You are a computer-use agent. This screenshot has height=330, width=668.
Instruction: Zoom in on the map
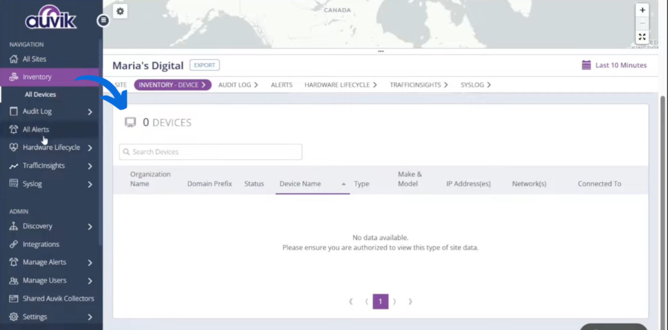coord(643,10)
